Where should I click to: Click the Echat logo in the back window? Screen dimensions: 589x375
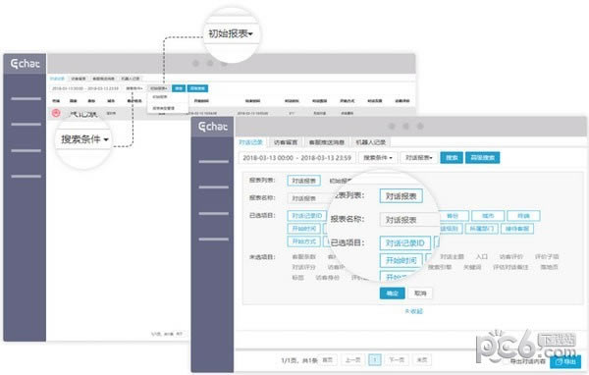[25, 64]
